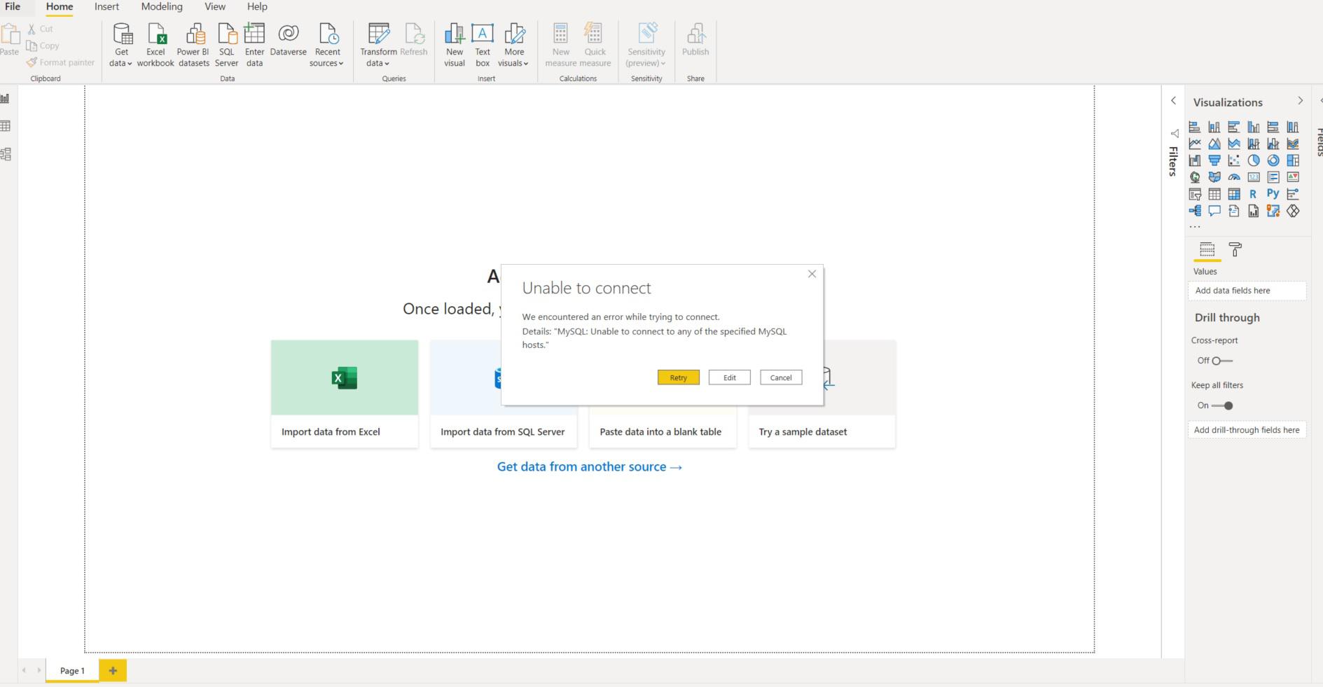Screen dimensions: 1323x687
Task: Open the Get data source picker
Action: (x=121, y=45)
